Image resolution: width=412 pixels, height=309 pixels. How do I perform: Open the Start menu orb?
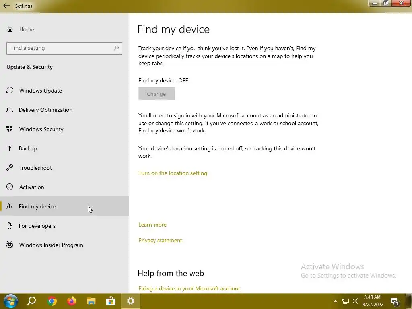(11, 301)
